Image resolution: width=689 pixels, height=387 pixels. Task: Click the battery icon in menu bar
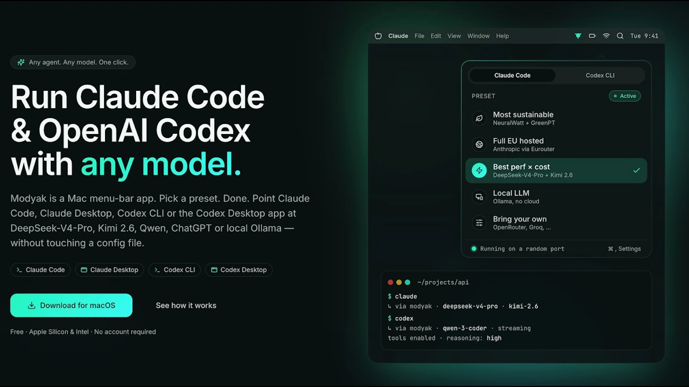point(592,36)
